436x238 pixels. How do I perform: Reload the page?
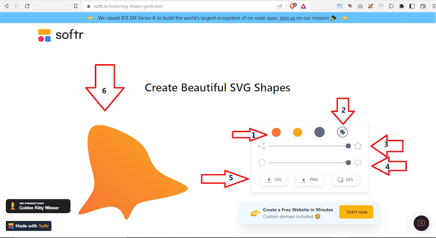(27, 6)
